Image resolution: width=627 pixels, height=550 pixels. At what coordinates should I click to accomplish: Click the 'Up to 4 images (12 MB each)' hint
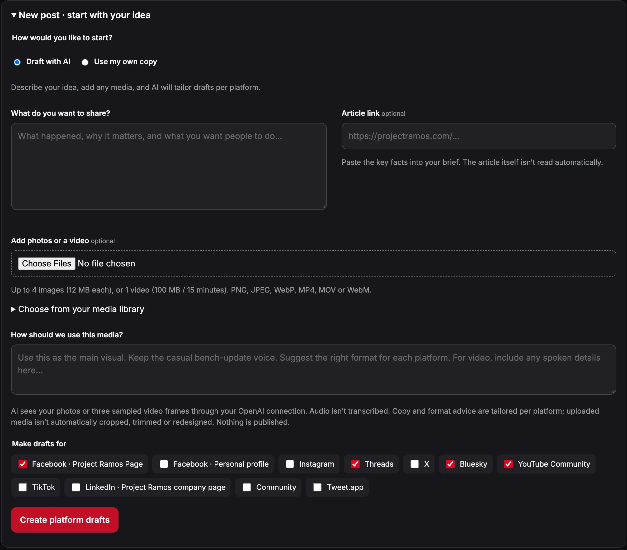coord(191,290)
